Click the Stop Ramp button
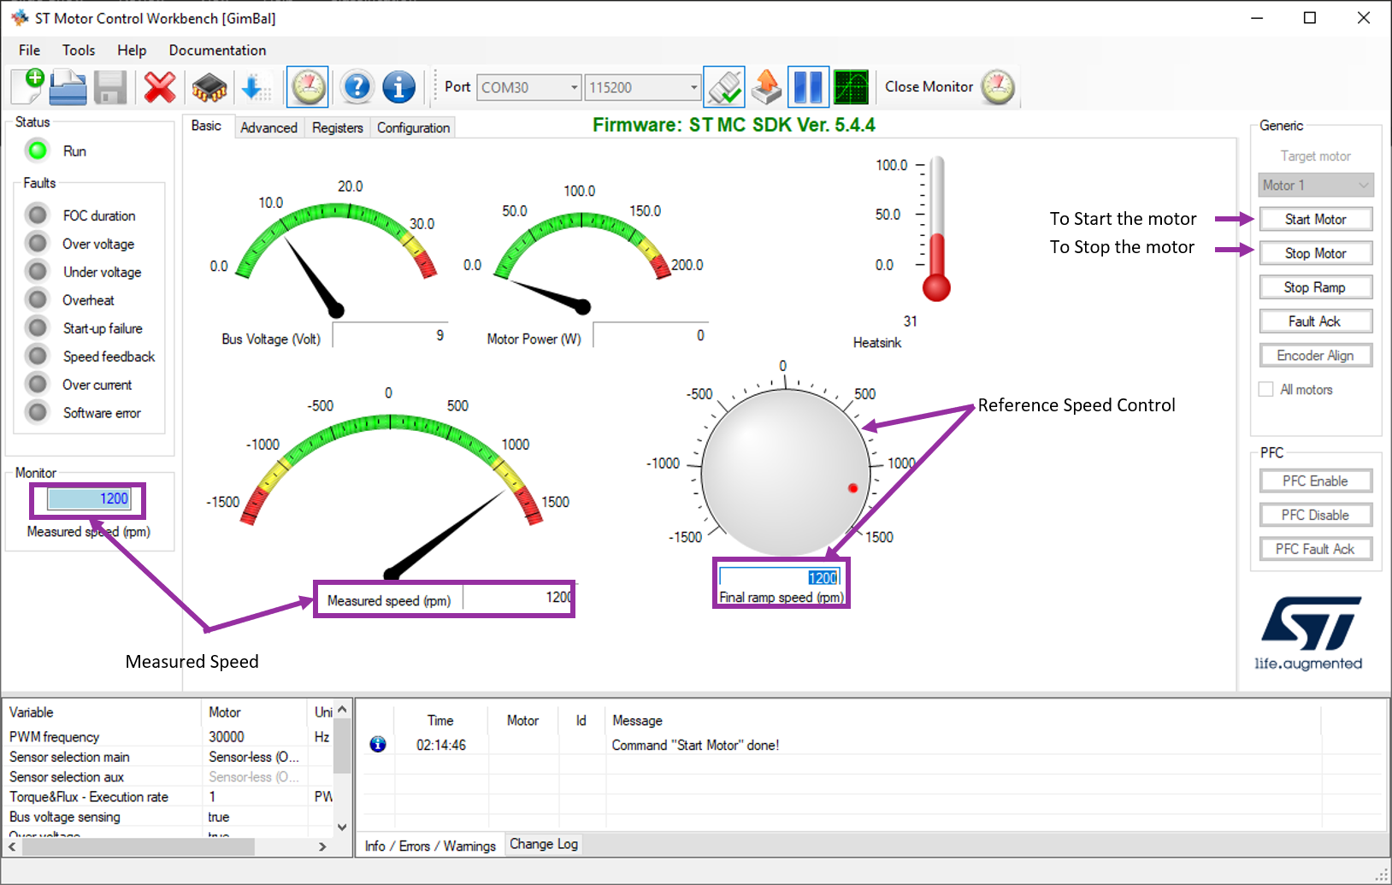Screen dimensions: 1392x885 (1316, 287)
